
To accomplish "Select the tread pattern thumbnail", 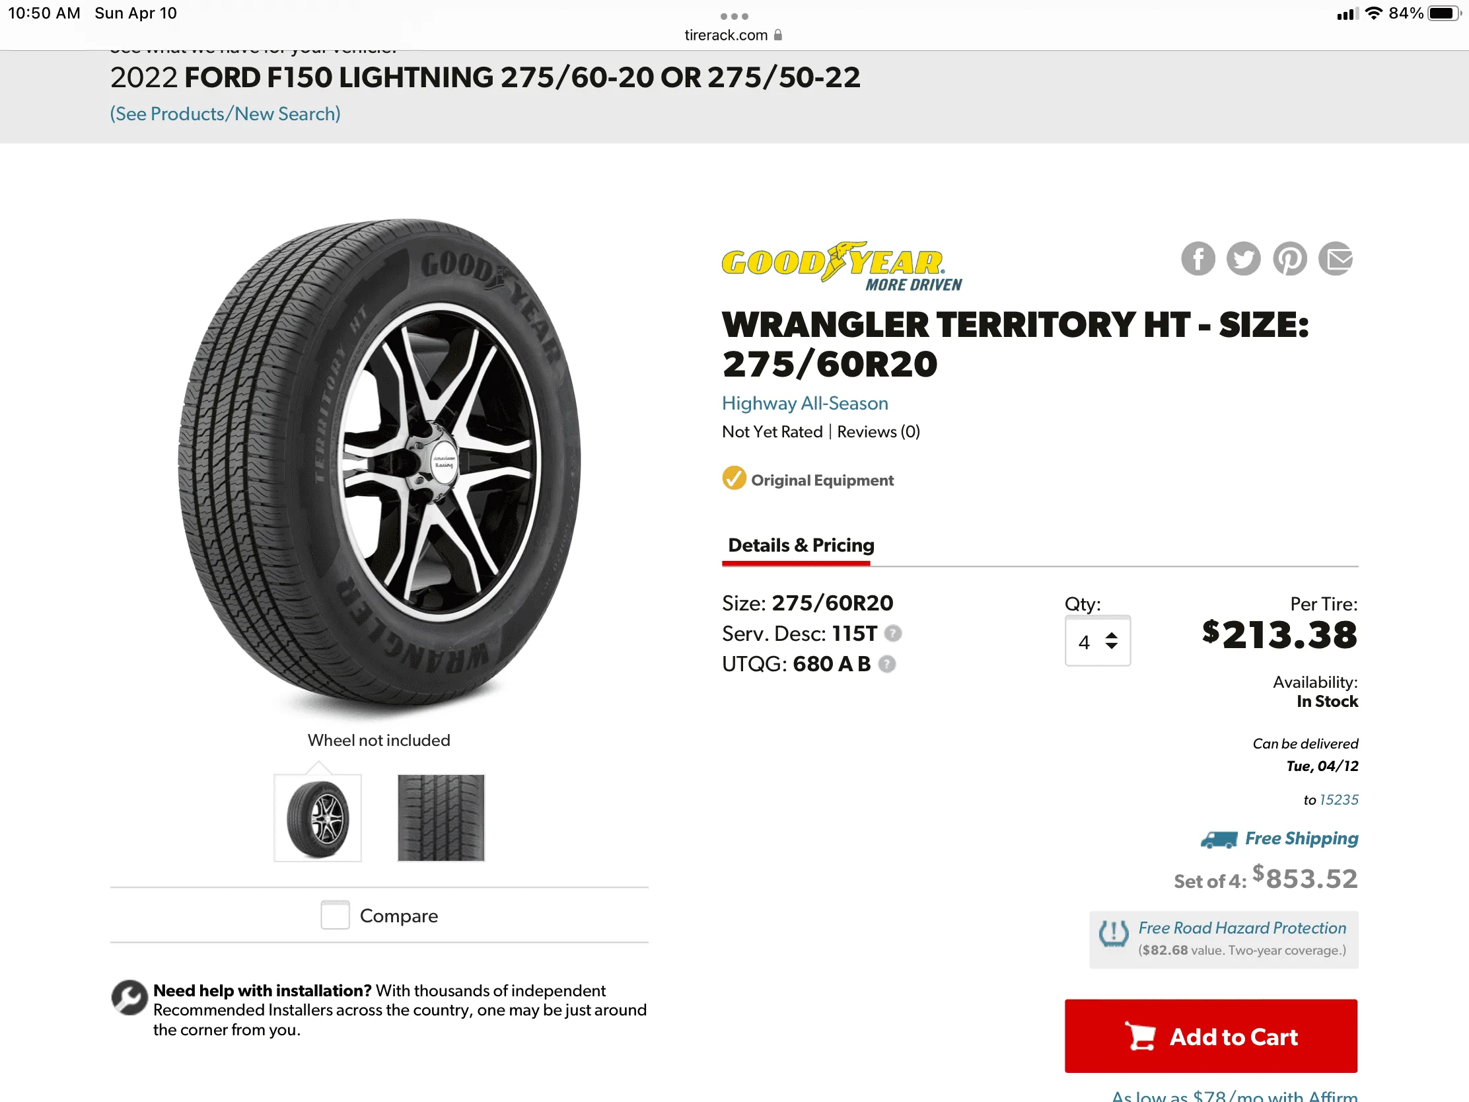I will tap(441, 818).
